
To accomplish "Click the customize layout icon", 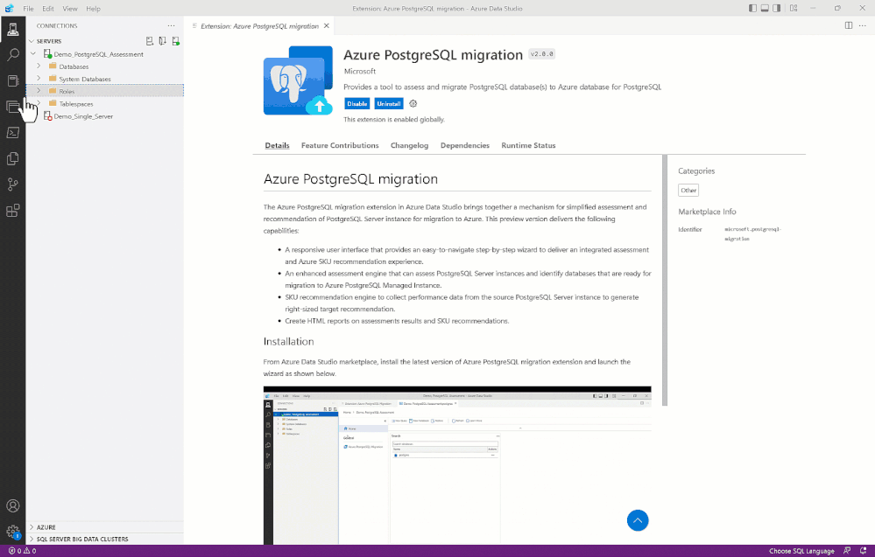I will click(794, 9).
